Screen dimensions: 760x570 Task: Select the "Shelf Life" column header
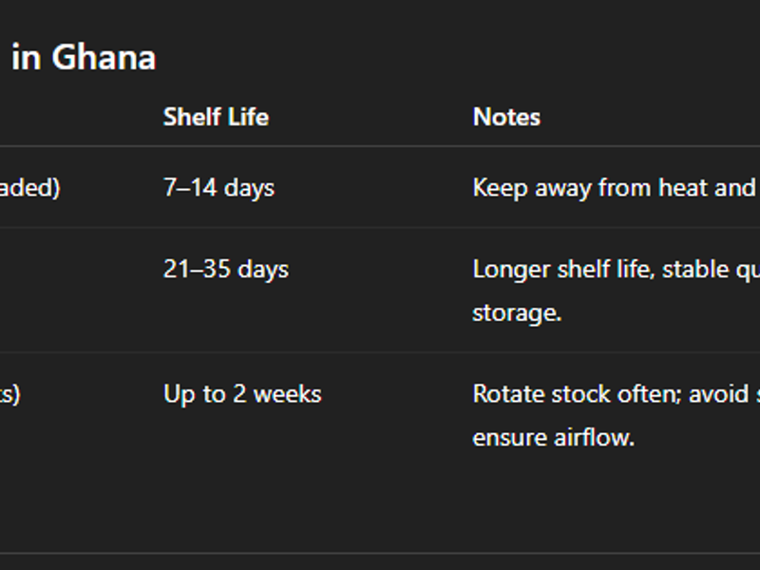216,117
